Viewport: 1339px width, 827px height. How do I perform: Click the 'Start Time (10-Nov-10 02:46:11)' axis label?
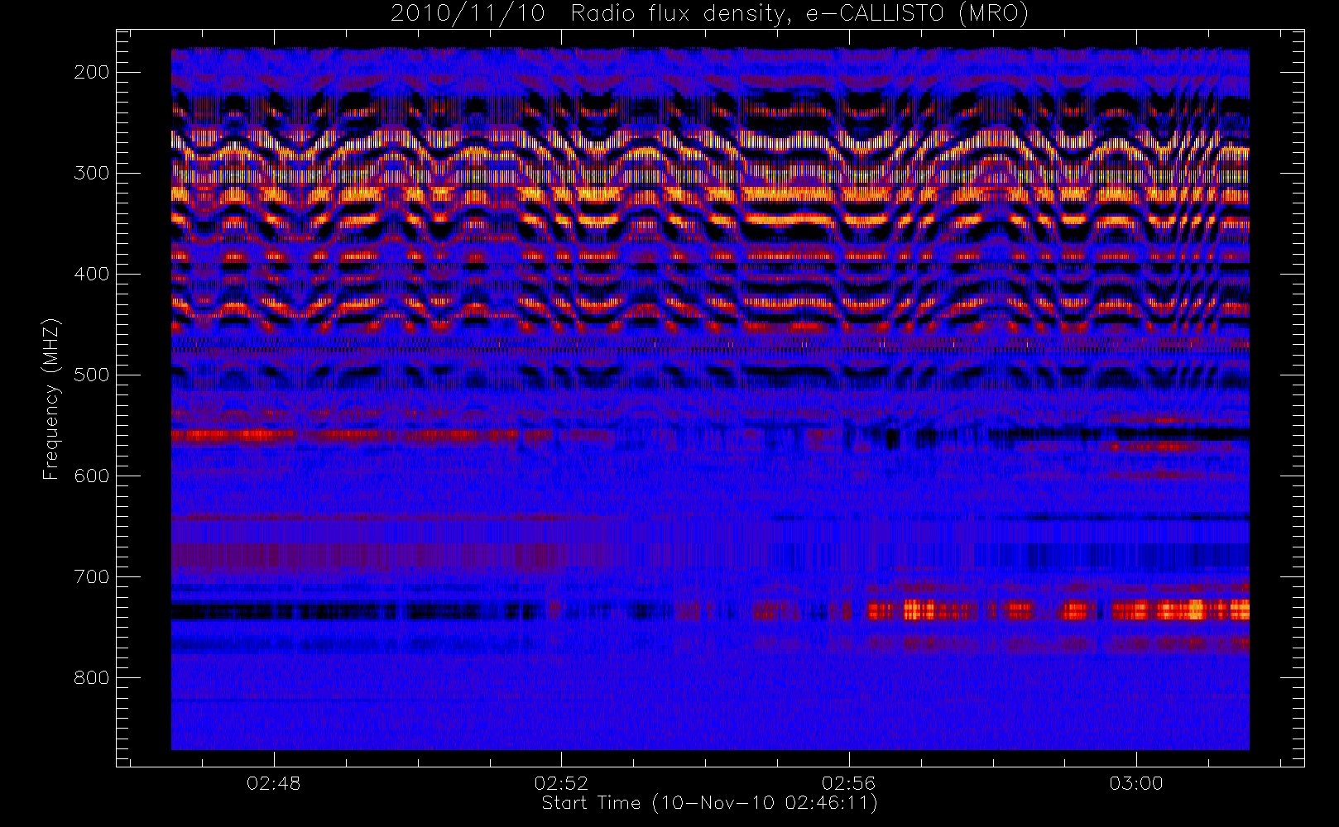709,803
